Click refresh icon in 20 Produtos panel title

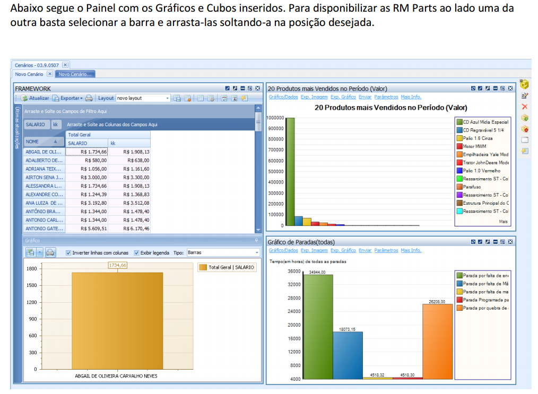click(x=473, y=89)
